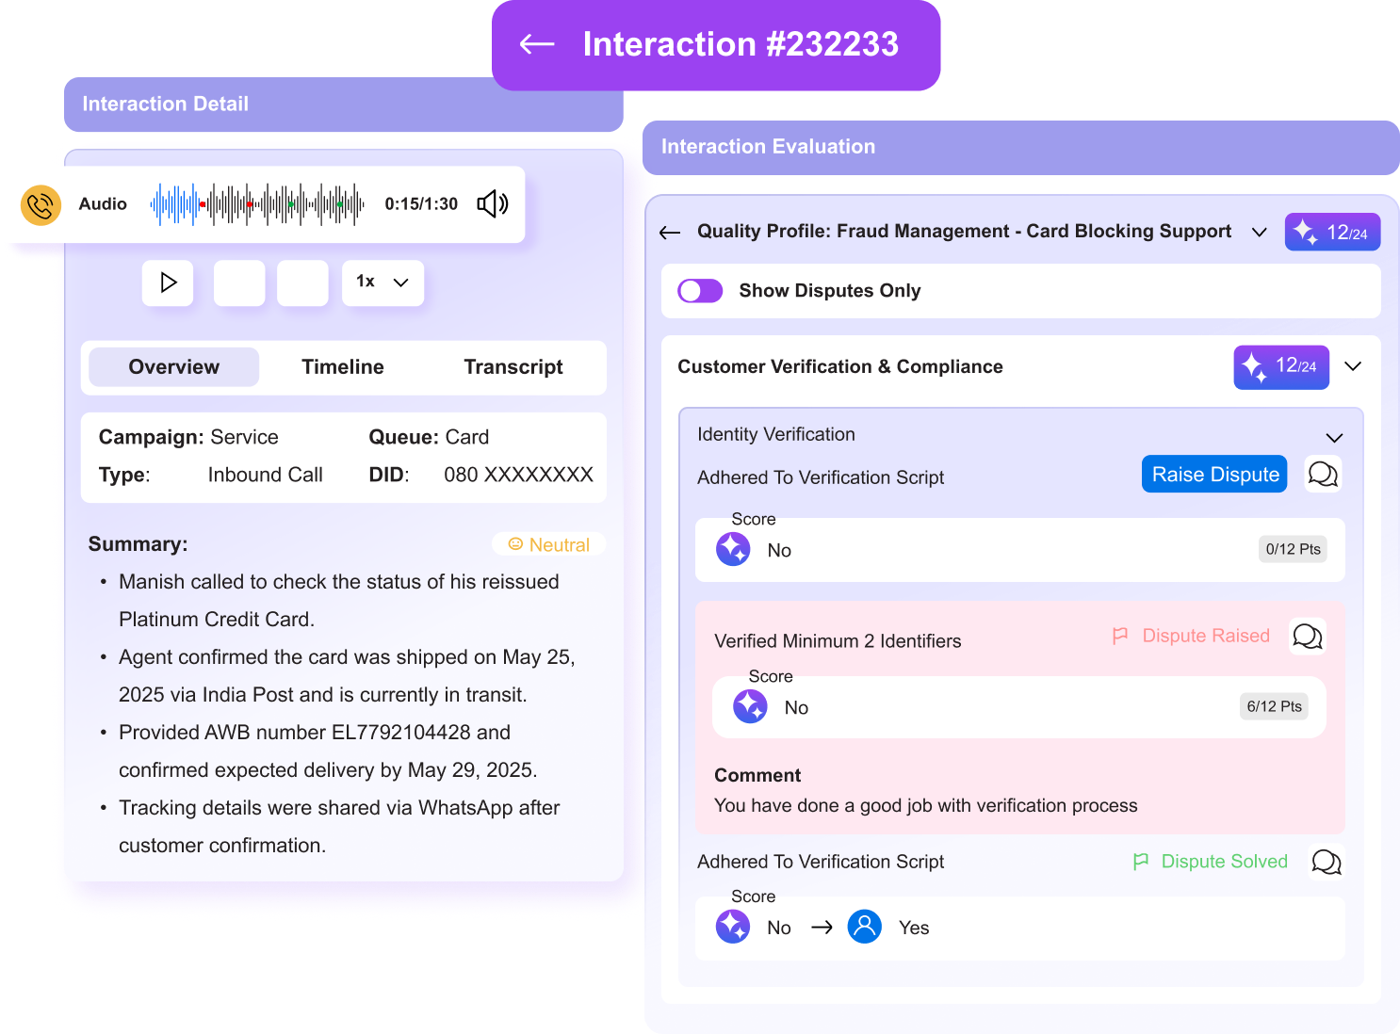Collapse the Identity Verification section
Screen dimensions: 1400x1034
pyautogui.click(x=1334, y=438)
